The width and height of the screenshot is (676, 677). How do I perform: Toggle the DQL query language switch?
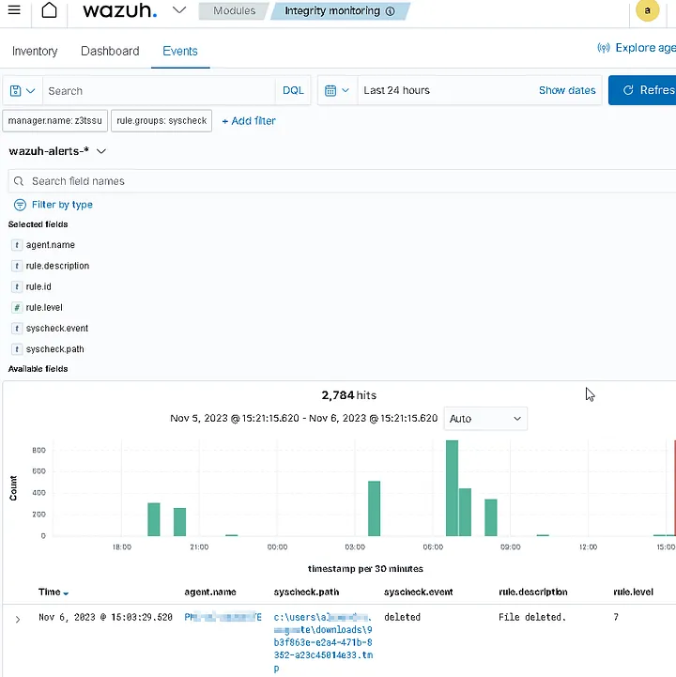pos(293,90)
